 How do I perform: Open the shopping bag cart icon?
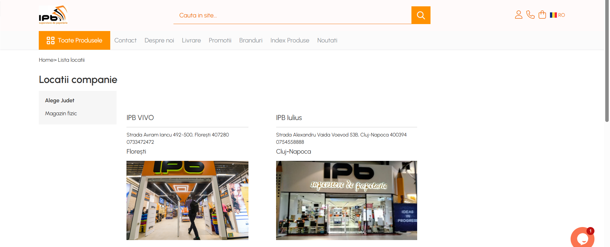pos(542,15)
